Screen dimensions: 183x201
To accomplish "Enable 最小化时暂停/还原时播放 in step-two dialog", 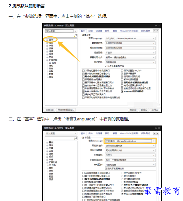I will coord(83,179).
